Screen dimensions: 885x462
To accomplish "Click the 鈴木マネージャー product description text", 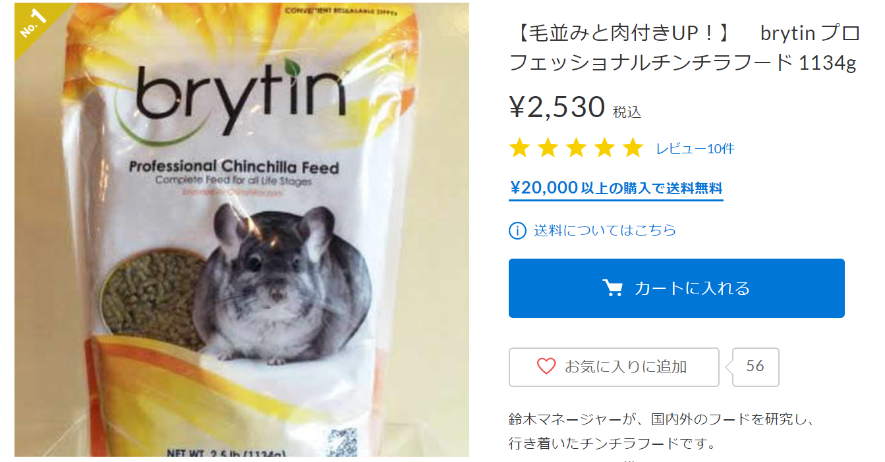I will [x=663, y=431].
